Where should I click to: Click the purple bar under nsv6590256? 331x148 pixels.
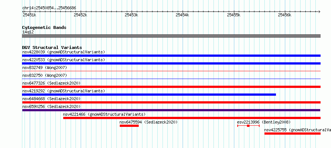click(x=171, y=110)
